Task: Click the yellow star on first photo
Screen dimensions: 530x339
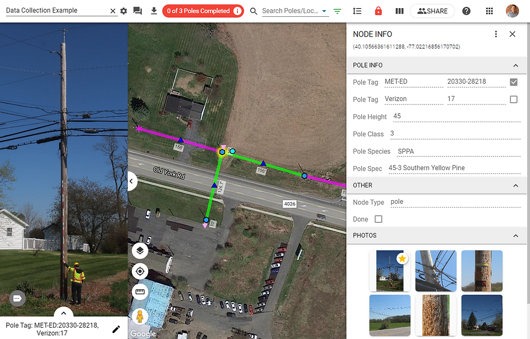Action: [x=402, y=259]
